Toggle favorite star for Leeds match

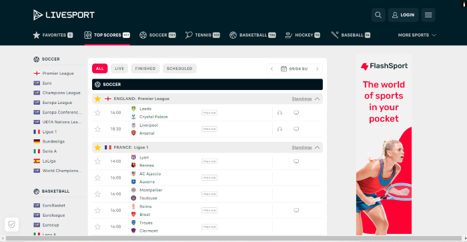[x=97, y=113]
